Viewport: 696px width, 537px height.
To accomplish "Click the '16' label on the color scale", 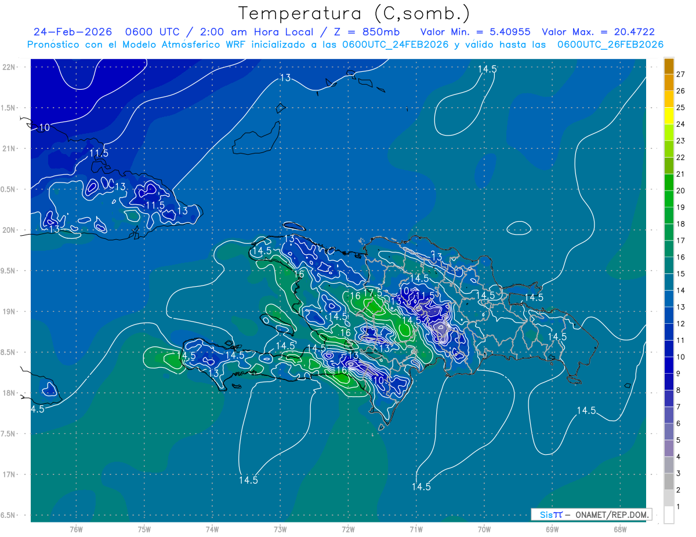I will pyautogui.click(x=681, y=257).
